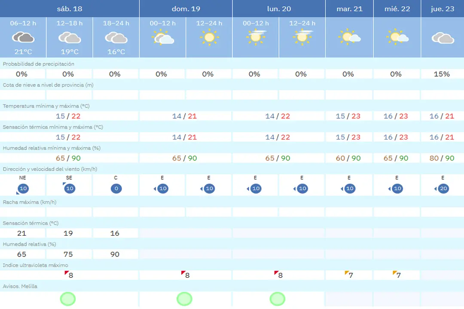Click the 21°C temperature under 06–12 h
The image size is (464, 309).
23,52
